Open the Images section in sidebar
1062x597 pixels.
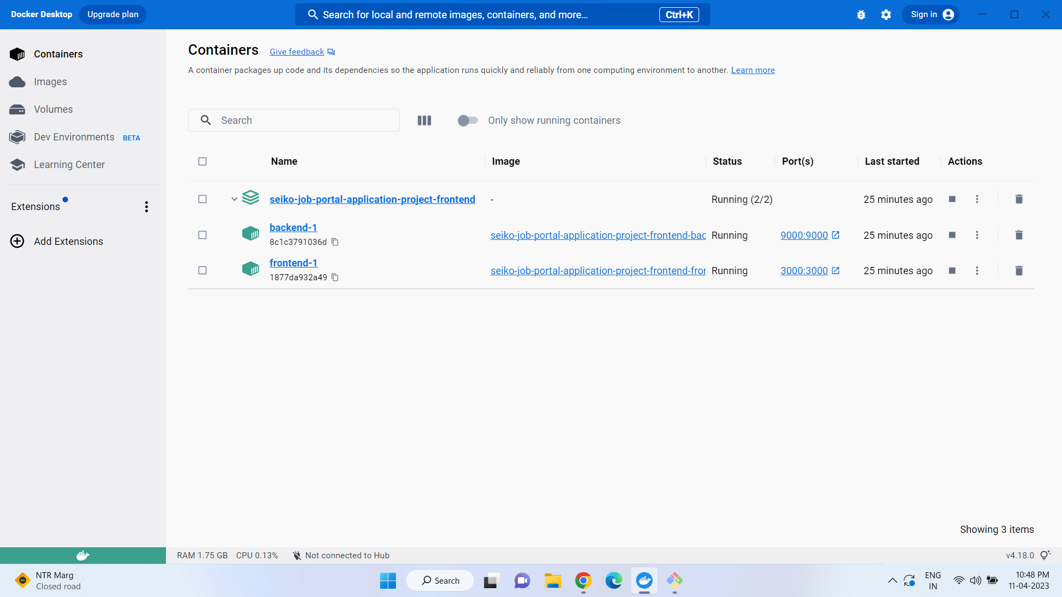(x=50, y=81)
